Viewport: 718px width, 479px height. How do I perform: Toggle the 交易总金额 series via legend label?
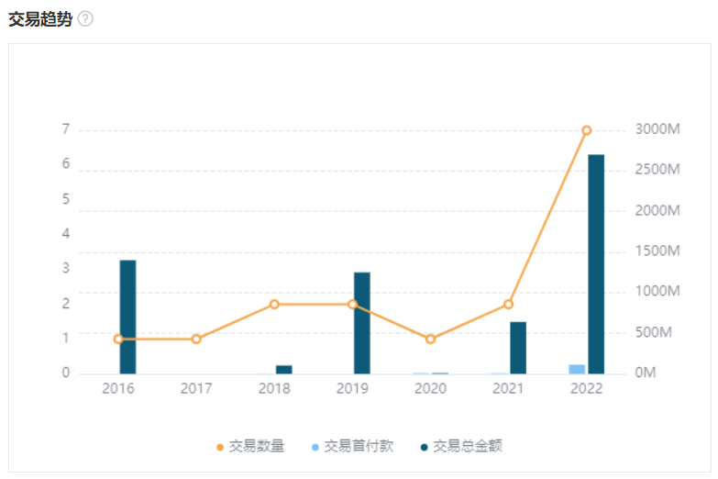pos(468,447)
